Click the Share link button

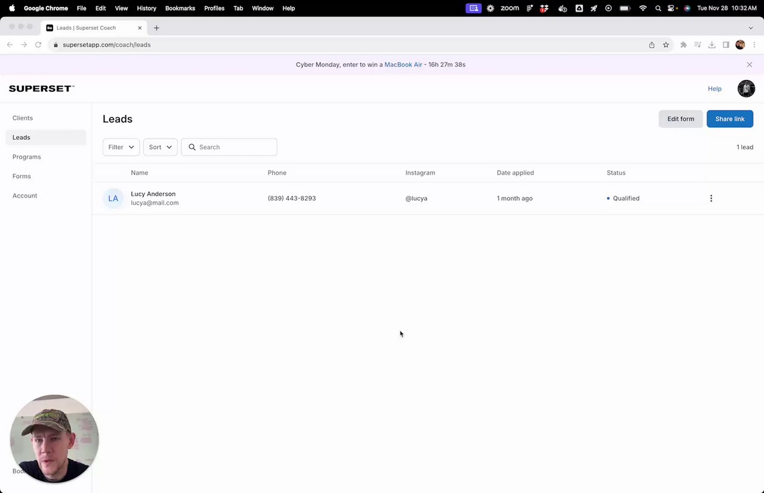click(x=730, y=119)
